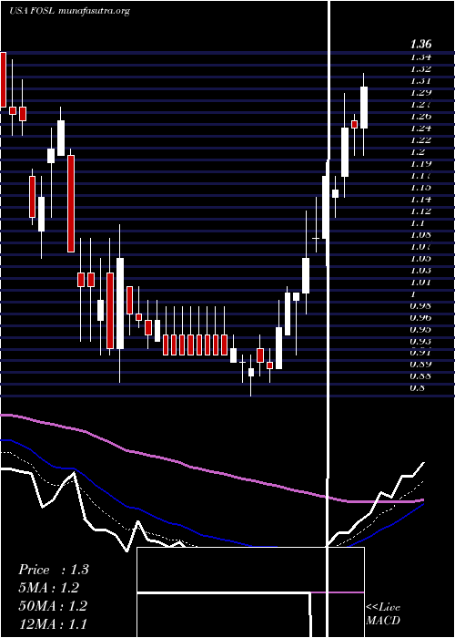Click the 1.29 price axis label
Image resolution: width=455 pixels, height=638 pixels.
pos(421,92)
